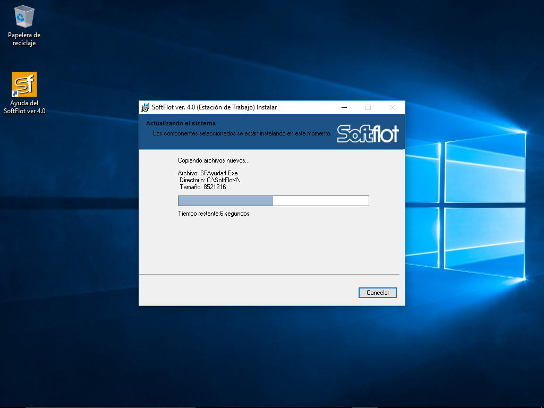The height and width of the screenshot is (408, 544).
Task: Select the Papelera de reciclaje desktop icon
Action: click(x=24, y=17)
